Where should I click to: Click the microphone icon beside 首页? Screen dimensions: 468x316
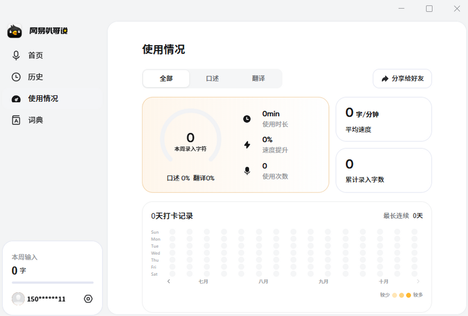click(x=16, y=55)
